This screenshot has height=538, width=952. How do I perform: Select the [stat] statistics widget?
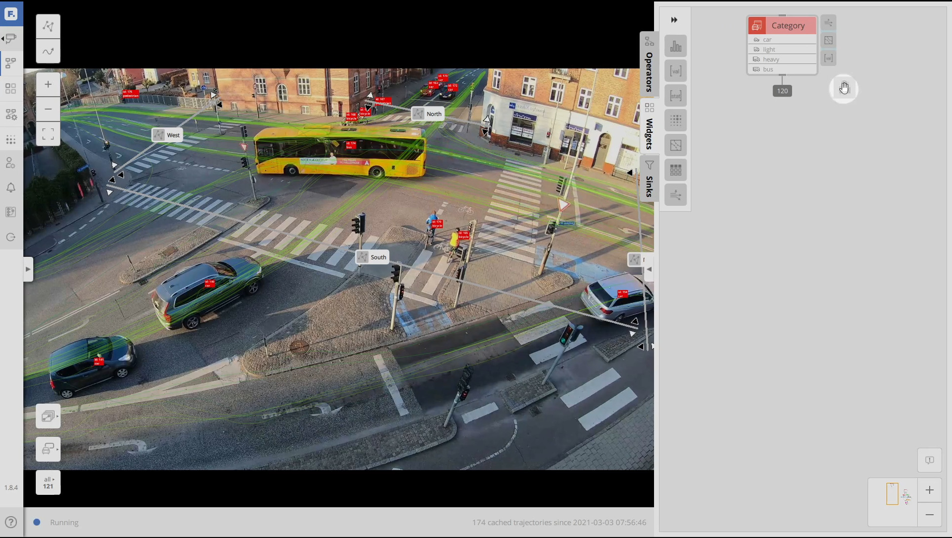click(675, 95)
